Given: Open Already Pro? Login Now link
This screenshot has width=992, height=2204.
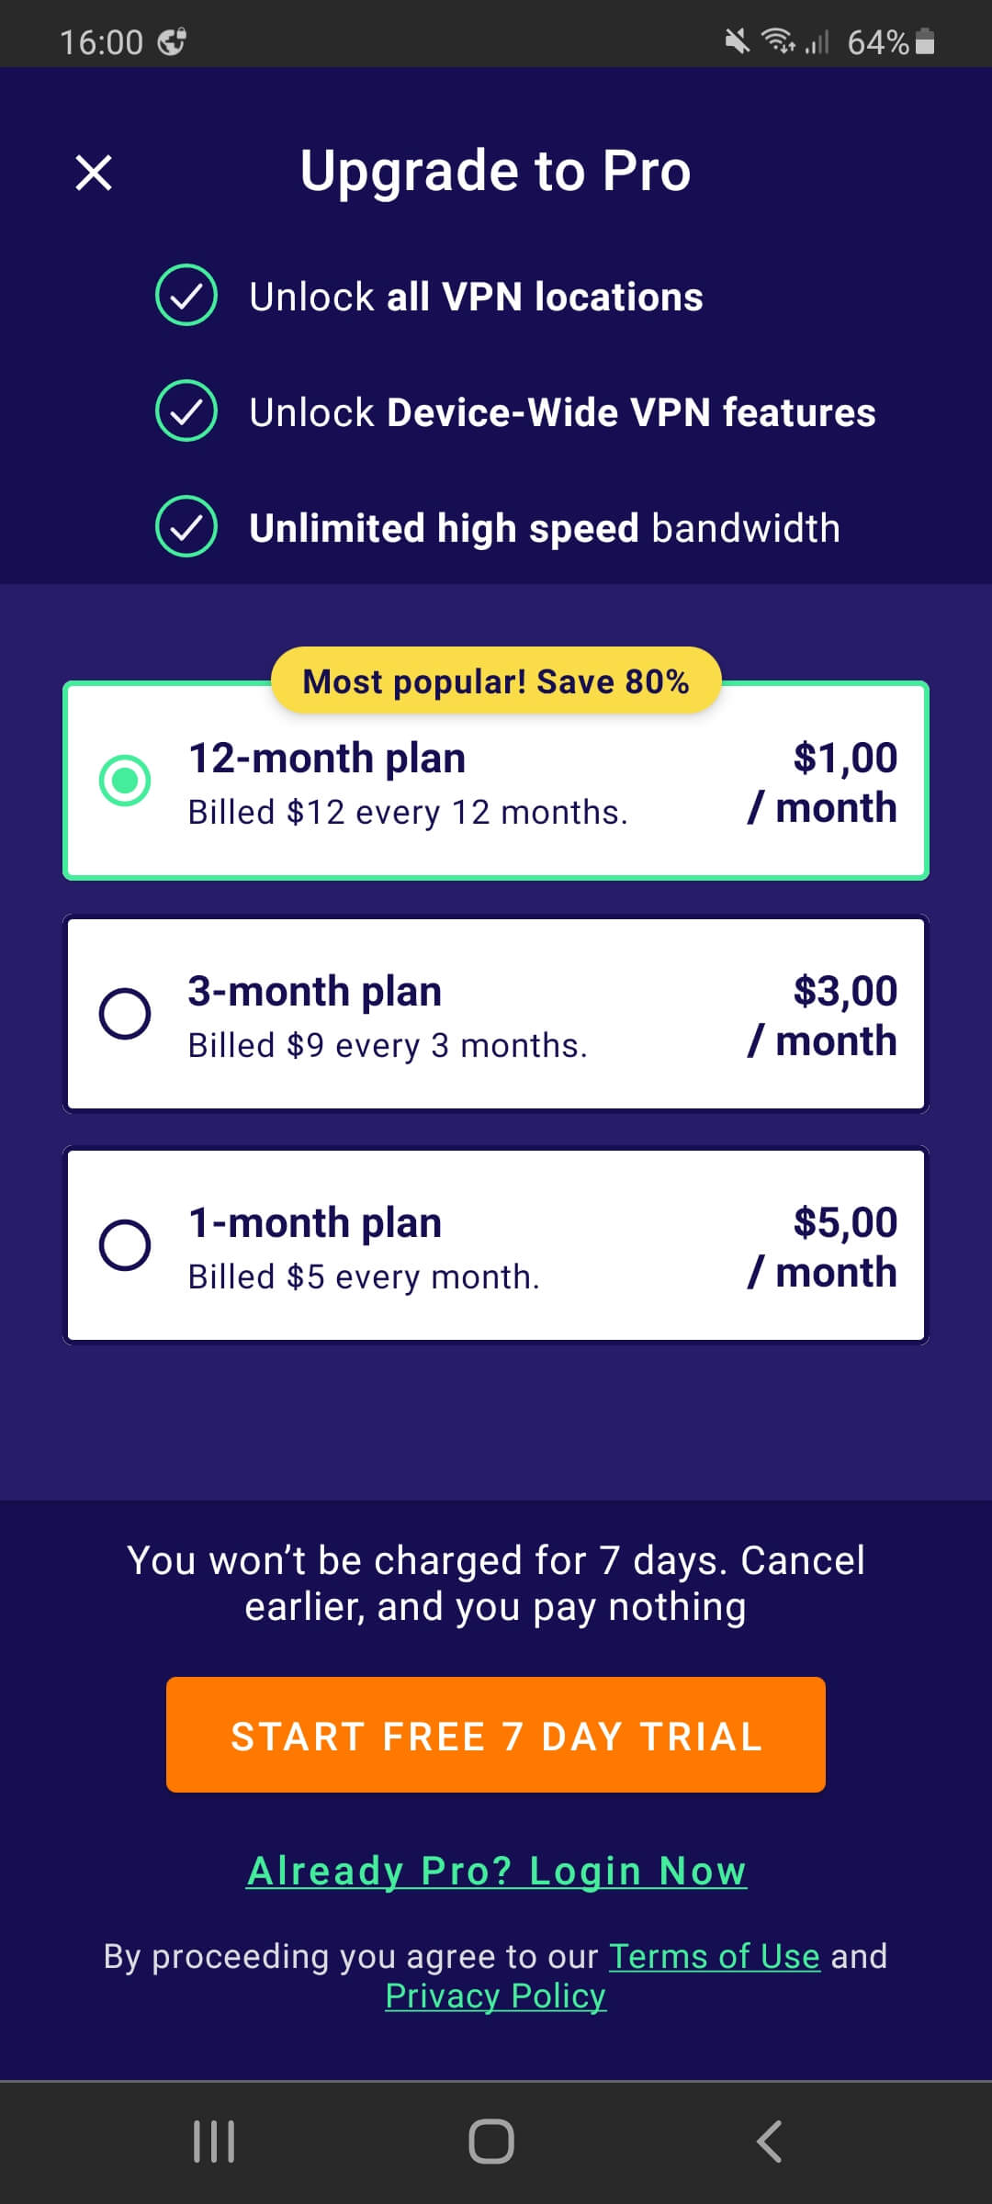Looking at the screenshot, I should (496, 1872).
